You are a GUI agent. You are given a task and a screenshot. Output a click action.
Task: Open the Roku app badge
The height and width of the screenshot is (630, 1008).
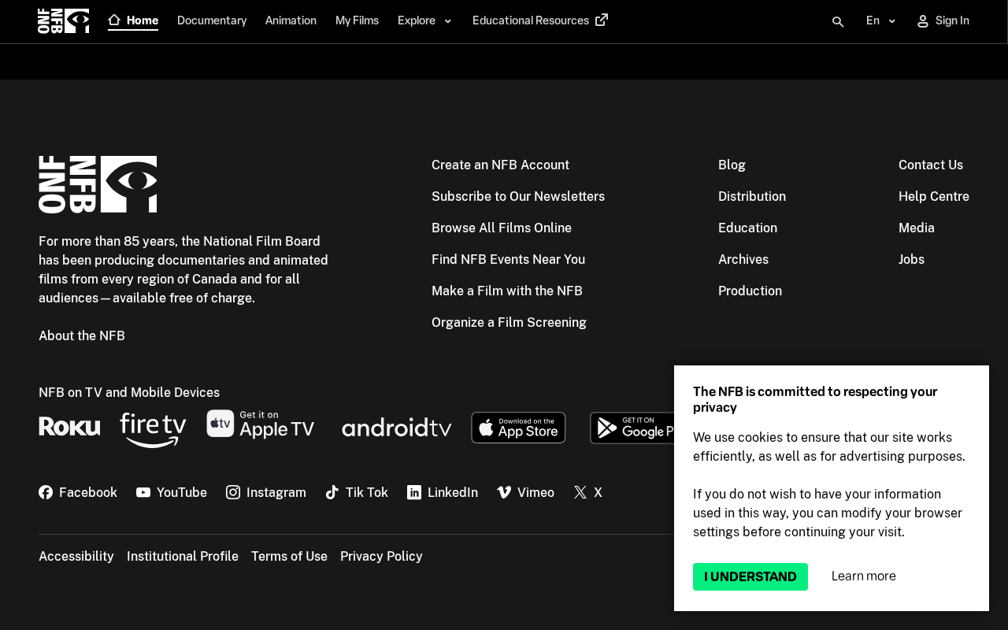(x=69, y=427)
